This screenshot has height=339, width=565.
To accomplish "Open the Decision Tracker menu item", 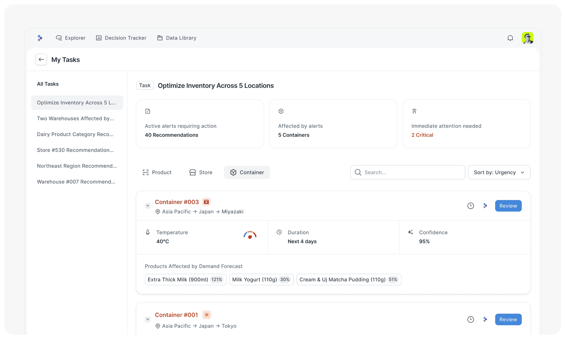I will coord(121,38).
